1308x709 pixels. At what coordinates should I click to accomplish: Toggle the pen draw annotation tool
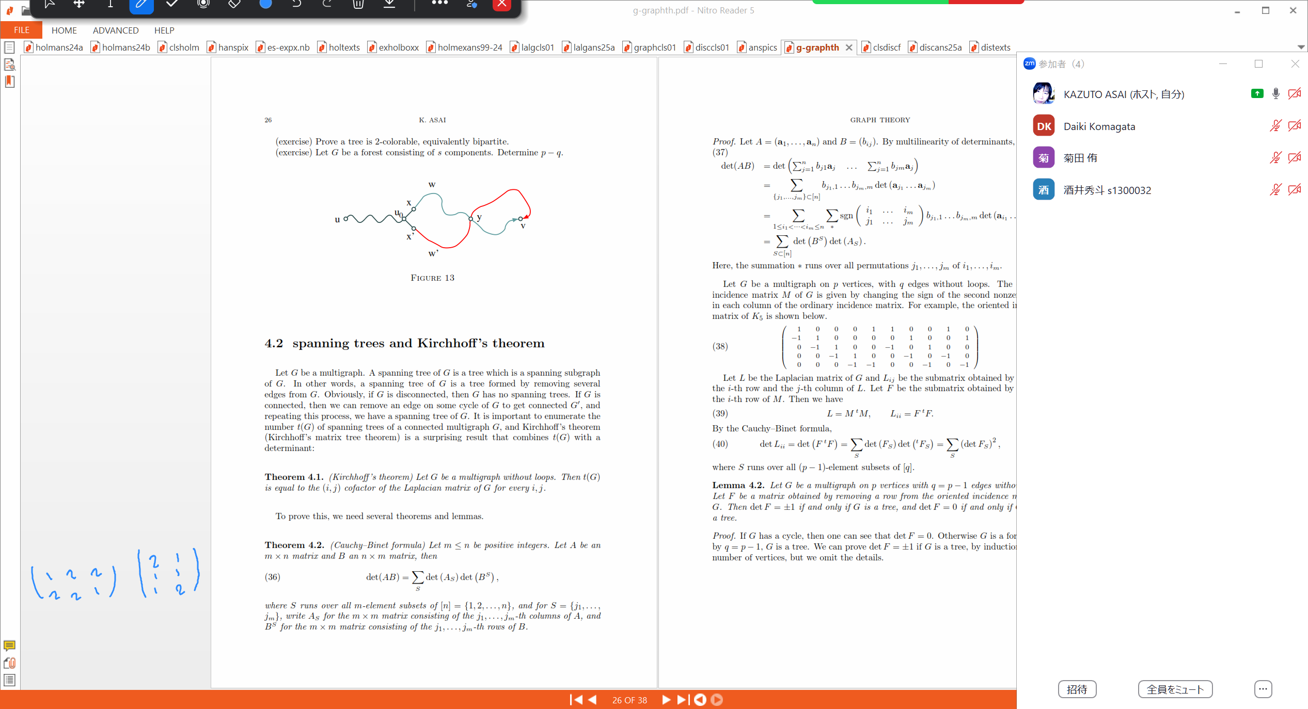(141, 5)
